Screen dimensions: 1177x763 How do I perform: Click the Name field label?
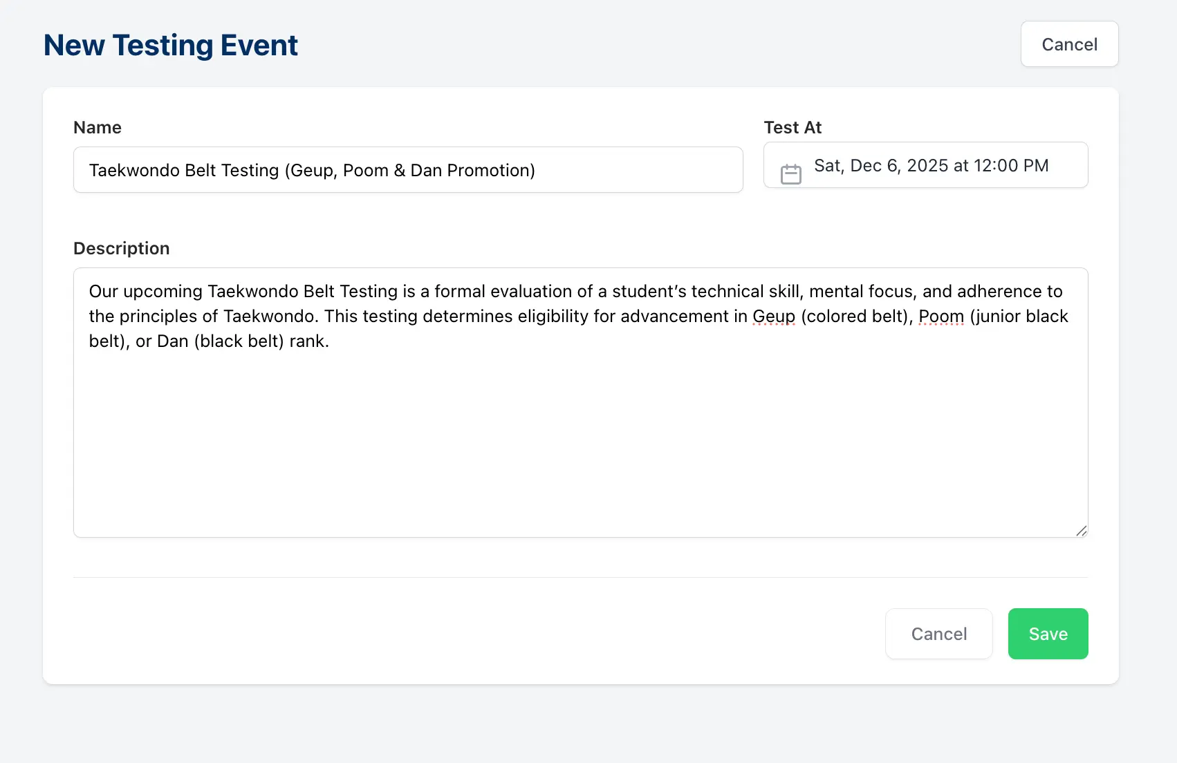(97, 127)
